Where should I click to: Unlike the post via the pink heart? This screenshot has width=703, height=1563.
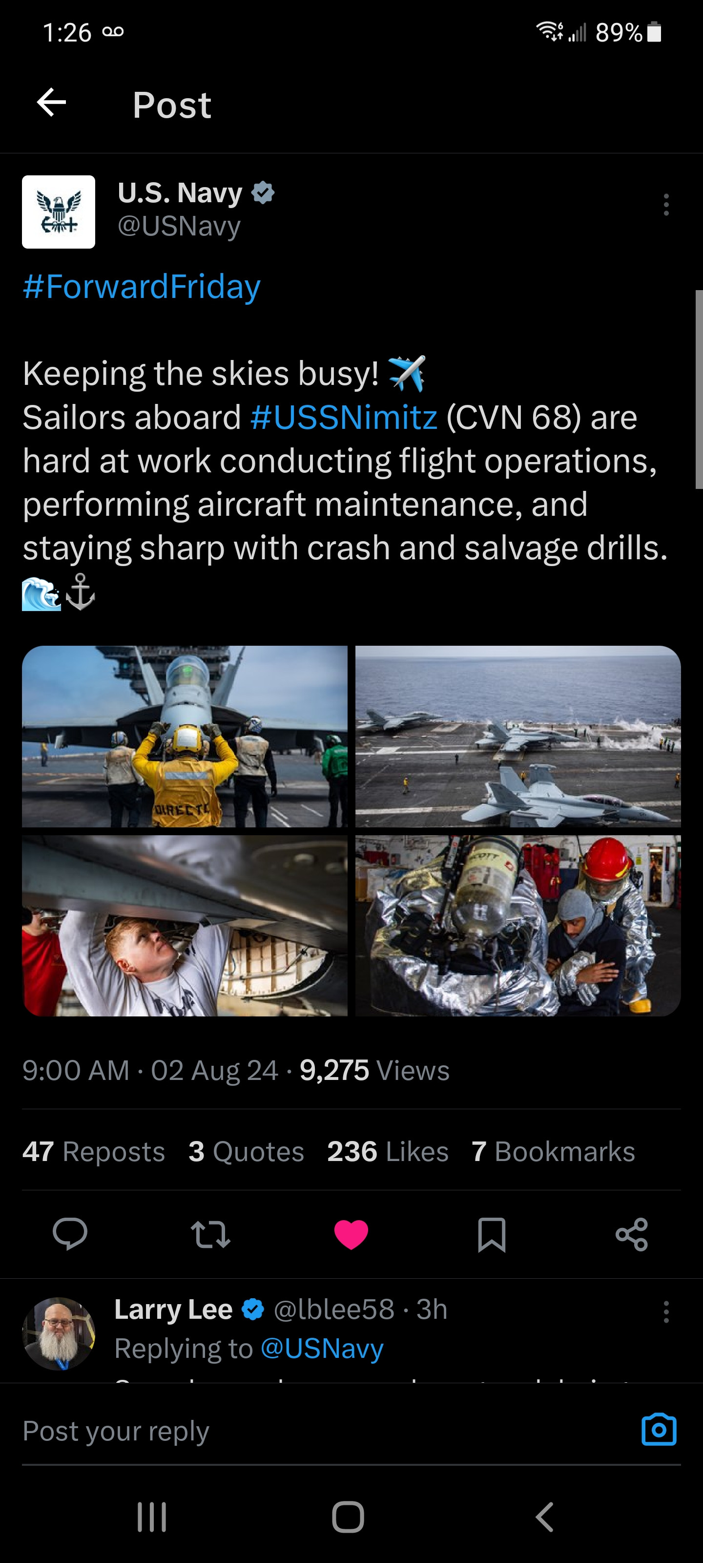pyautogui.click(x=351, y=1234)
